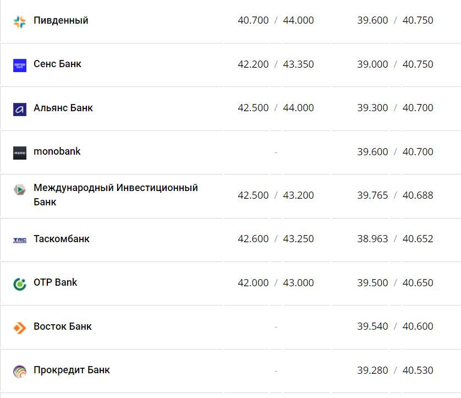Viewport: 461px width, 398px height.
Task: Open the Сенс Банк name link
Action: (57, 64)
